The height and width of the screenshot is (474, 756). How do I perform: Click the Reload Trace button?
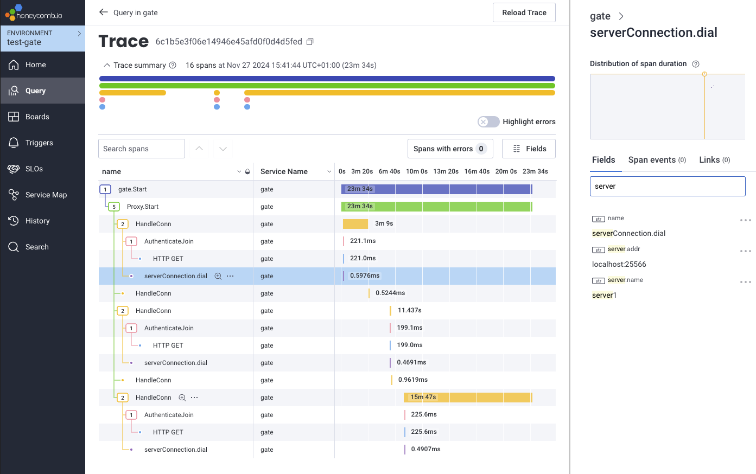(x=524, y=12)
